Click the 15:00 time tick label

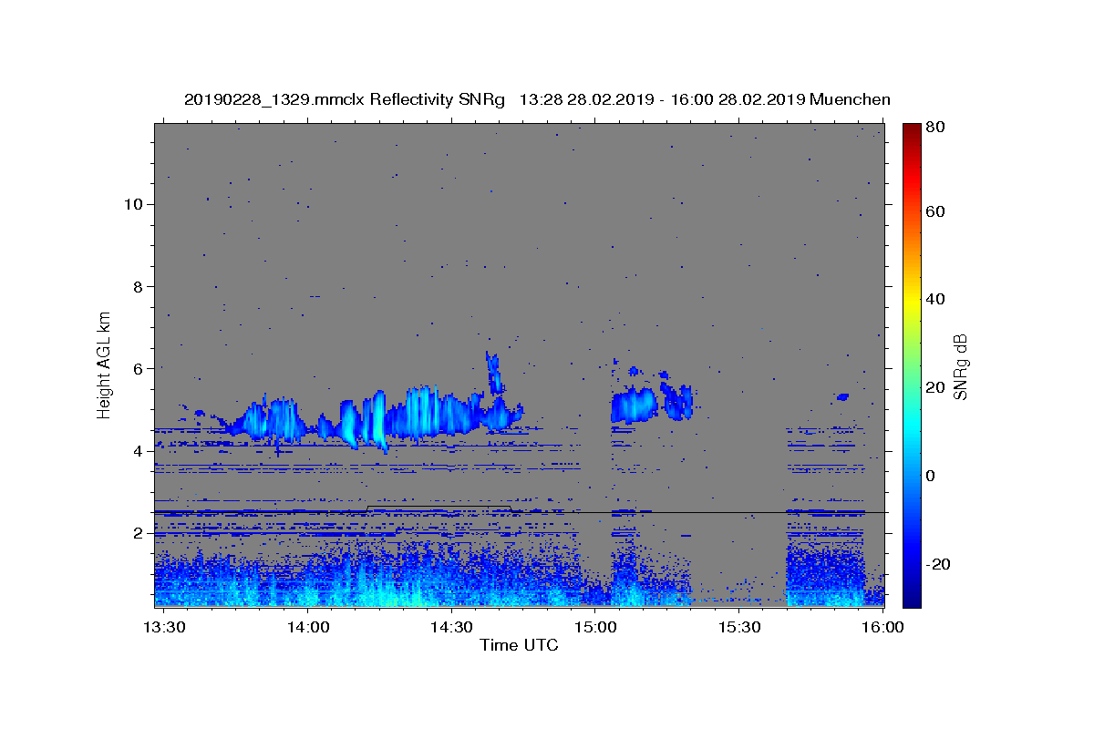[595, 628]
